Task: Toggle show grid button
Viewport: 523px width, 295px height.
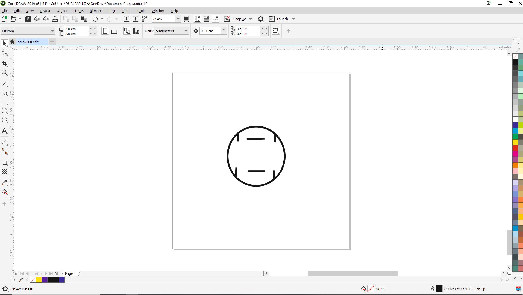Action: (207, 19)
